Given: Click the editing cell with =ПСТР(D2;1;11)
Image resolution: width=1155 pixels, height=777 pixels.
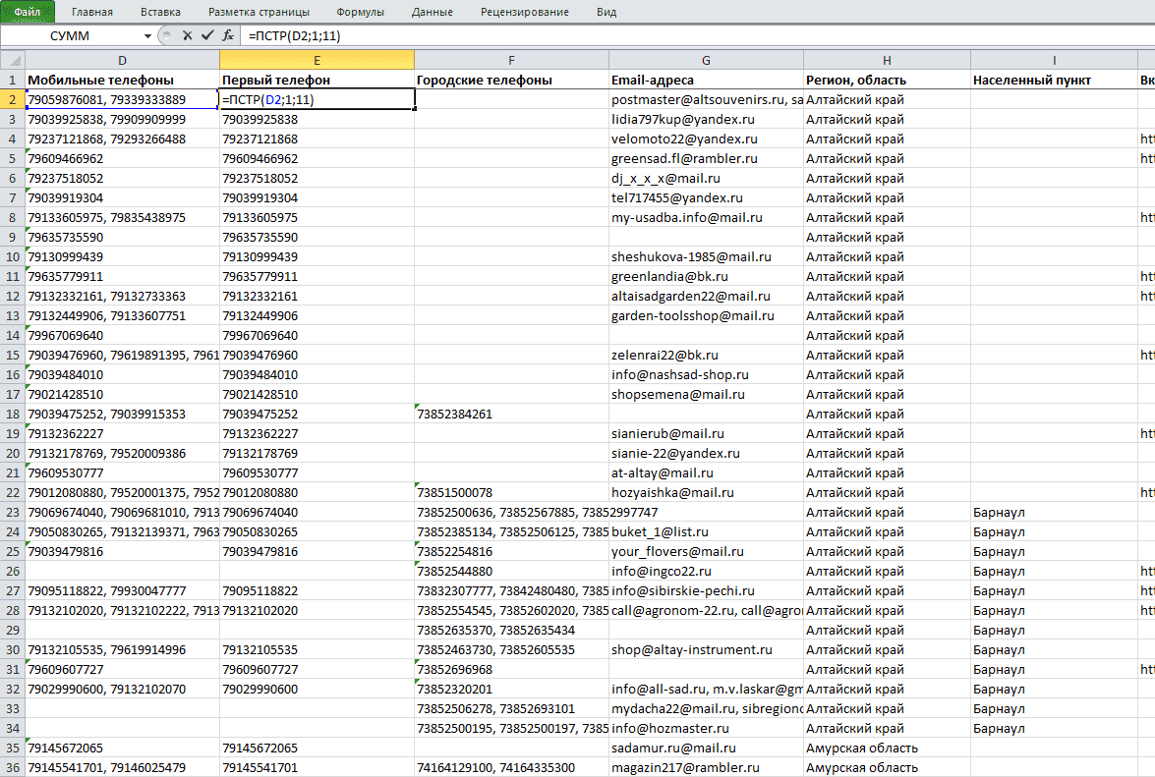Looking at the screenshot, I should point(317,99).
